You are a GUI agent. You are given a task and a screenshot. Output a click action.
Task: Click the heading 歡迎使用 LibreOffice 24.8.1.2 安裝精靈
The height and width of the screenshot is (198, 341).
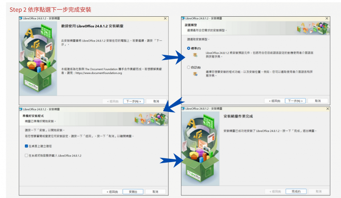[92, 26]
